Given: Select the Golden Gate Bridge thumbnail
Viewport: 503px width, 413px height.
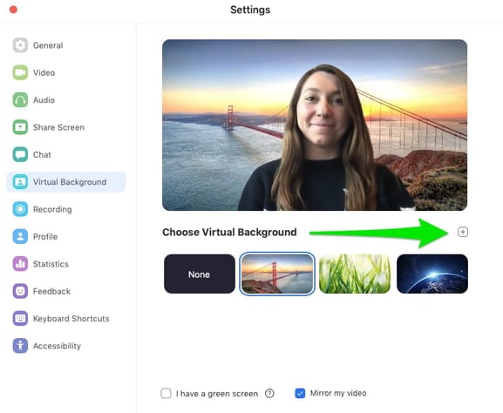Looking at the screenshot, I should click(x=277, y=274).
